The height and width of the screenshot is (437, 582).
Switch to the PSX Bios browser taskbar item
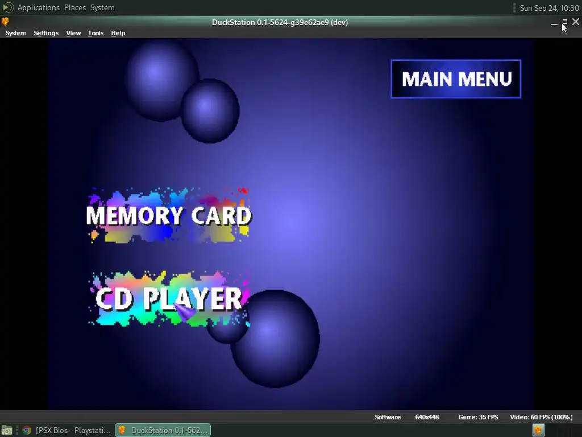(x=67, y=430)
